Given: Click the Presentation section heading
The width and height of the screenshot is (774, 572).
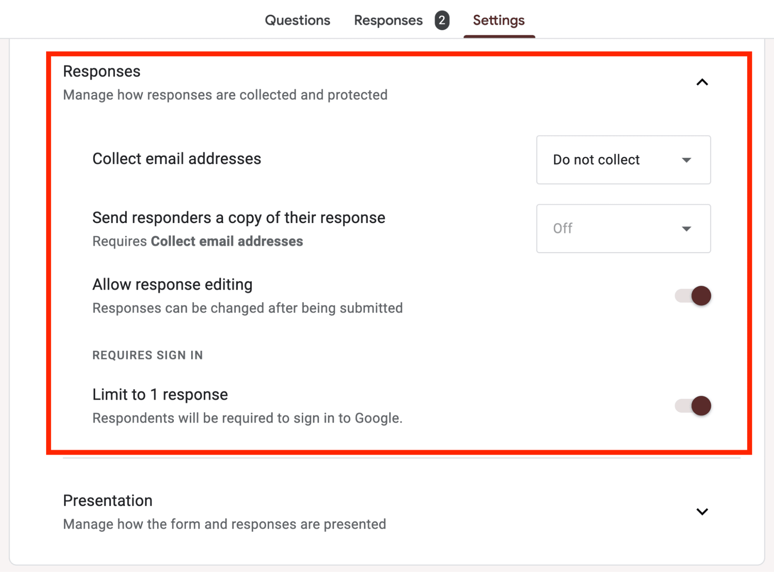Looking at the screenshot, I should [x=107, y=500].
